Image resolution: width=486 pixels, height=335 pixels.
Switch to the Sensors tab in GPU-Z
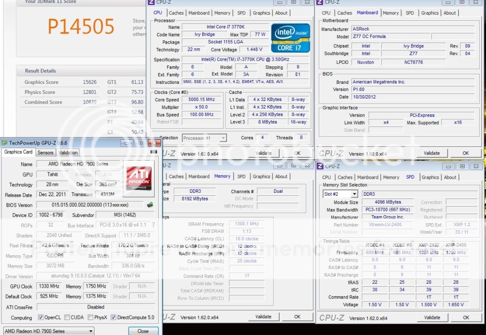click(46, 153)
